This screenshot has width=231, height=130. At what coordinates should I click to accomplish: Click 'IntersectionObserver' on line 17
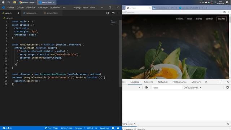pos(53,74)
